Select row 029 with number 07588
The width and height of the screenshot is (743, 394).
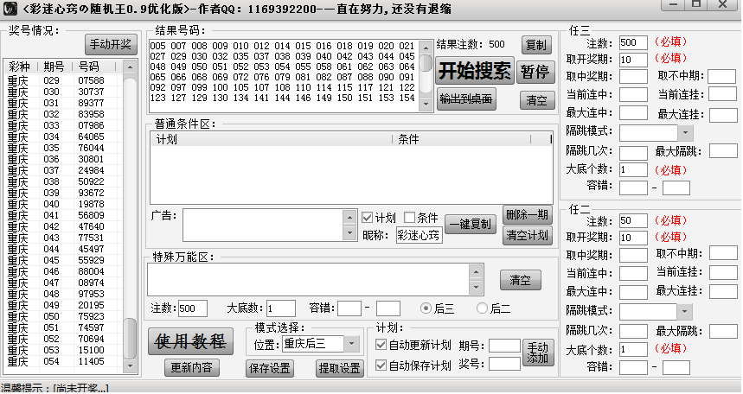(63, 80)
